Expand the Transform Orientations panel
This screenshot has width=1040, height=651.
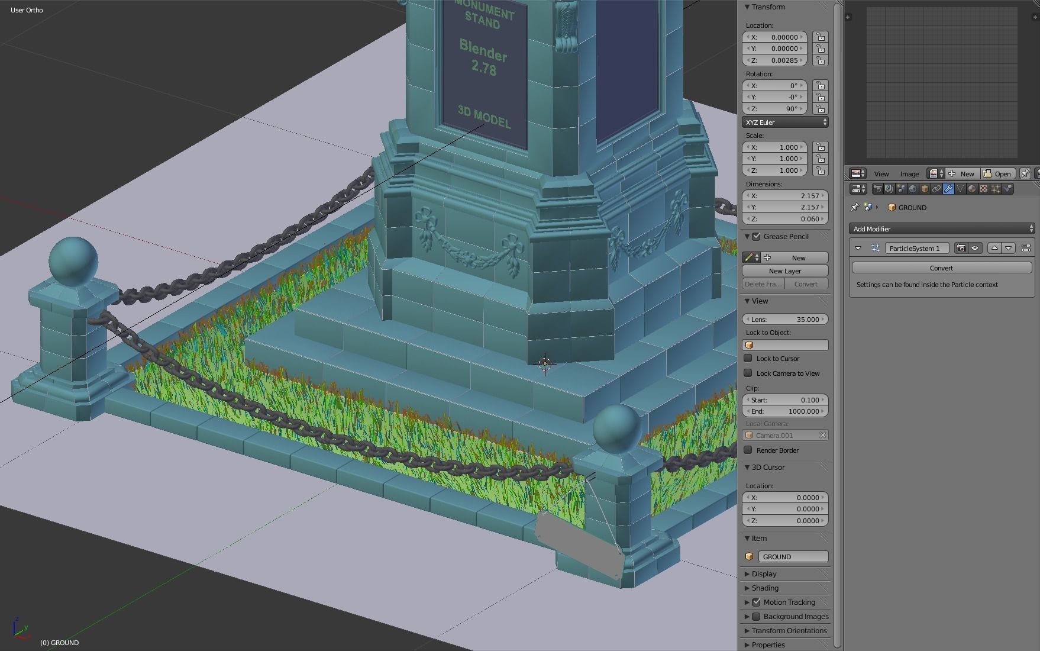(x=747, y=630)
